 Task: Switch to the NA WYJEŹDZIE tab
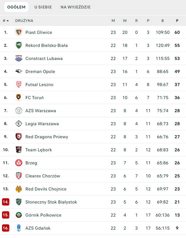[76, 7]
